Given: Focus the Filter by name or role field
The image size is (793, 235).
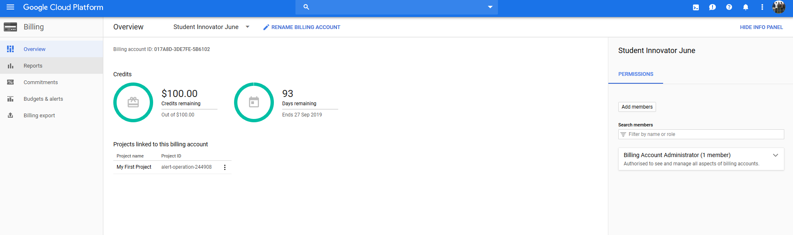Looking at the screenshot, I should [x=701, y=134].
